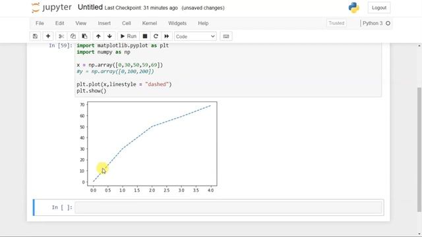422x237 pixels.
Task: Click the Last Checkpoint text
Action: (x=141, y=8)
